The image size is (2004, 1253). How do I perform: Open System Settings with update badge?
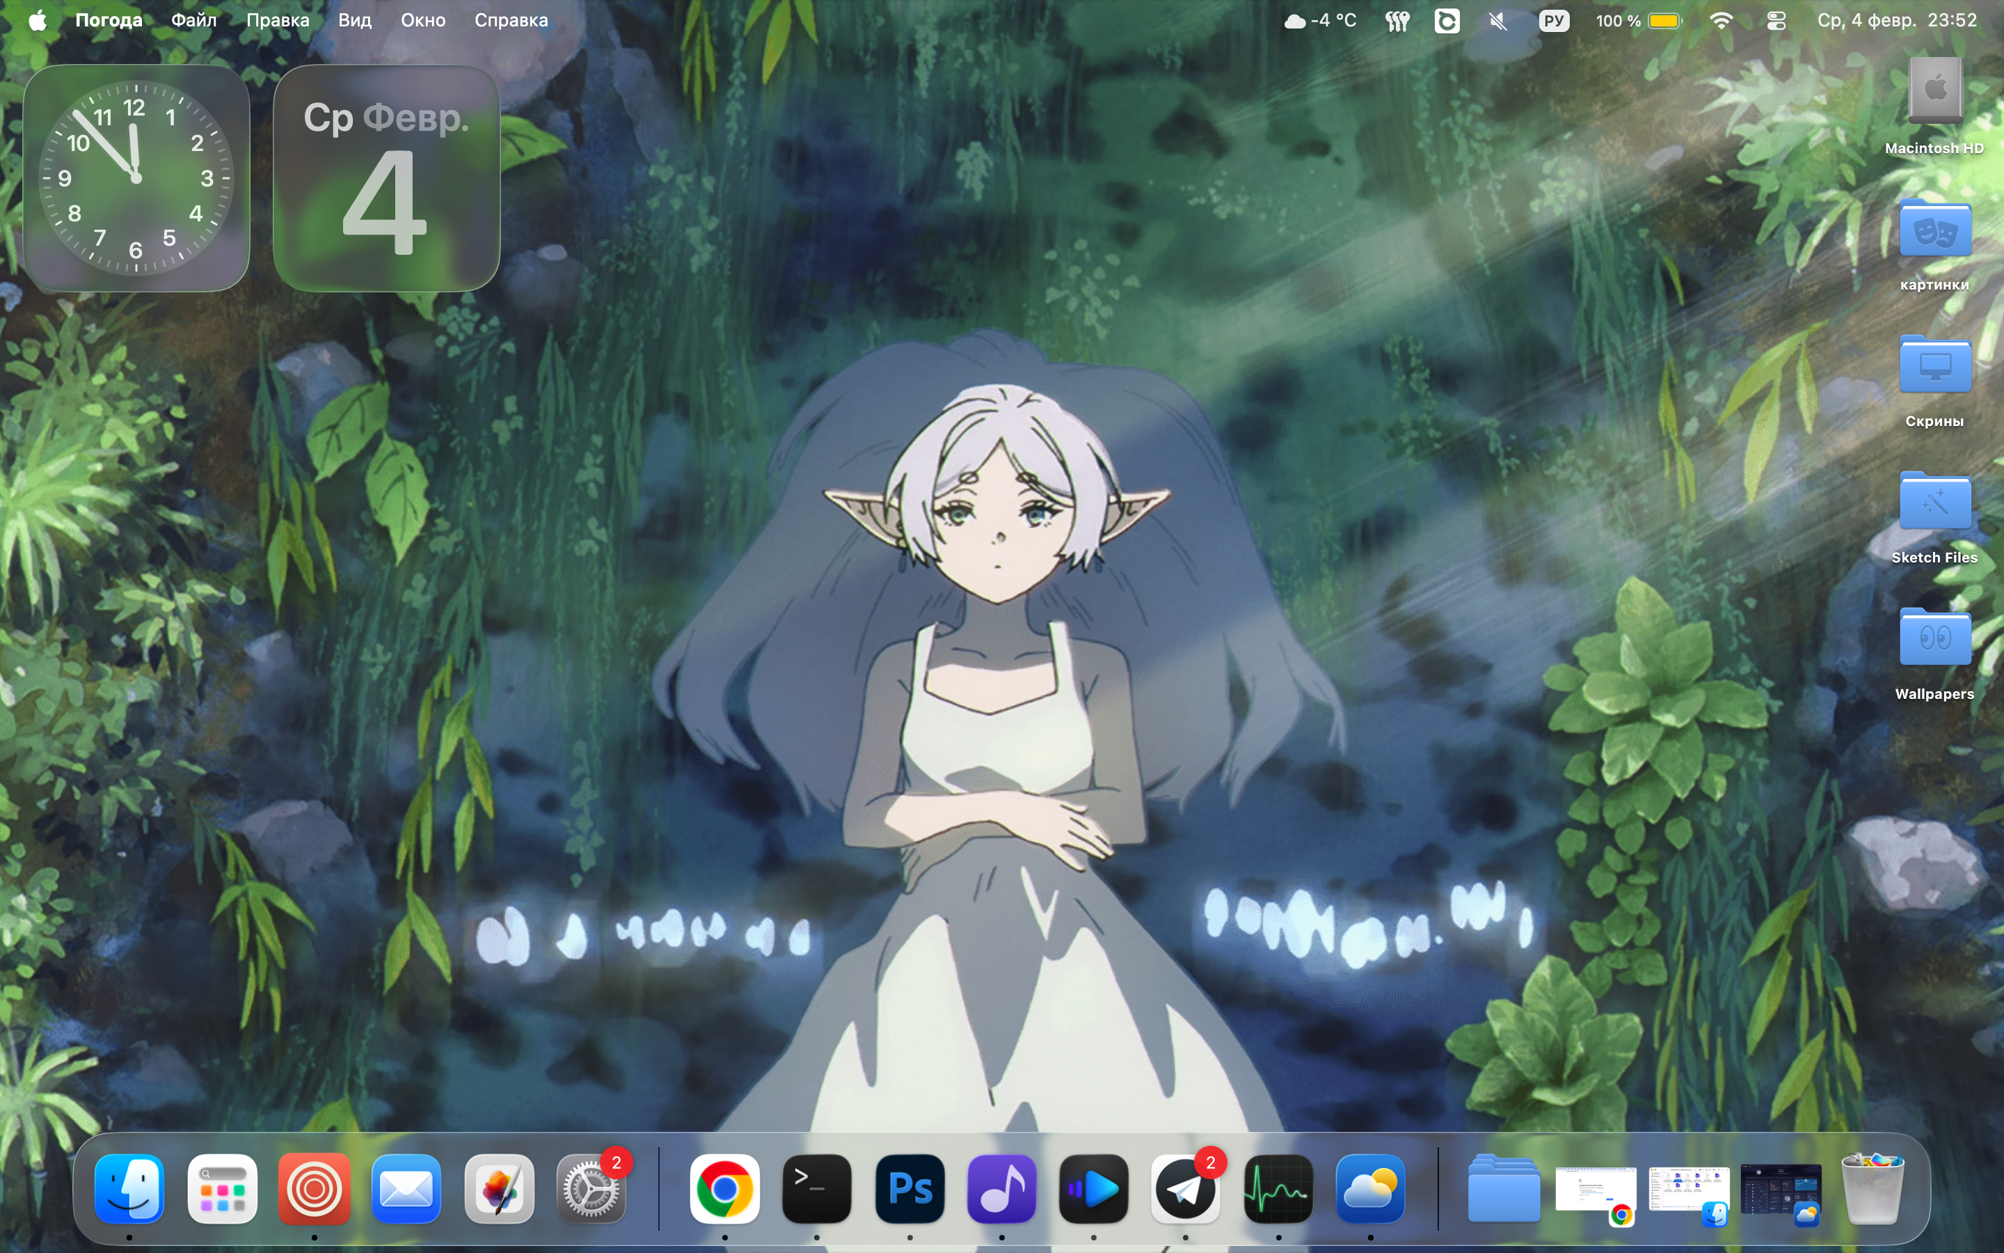[x=591, y=1189]
